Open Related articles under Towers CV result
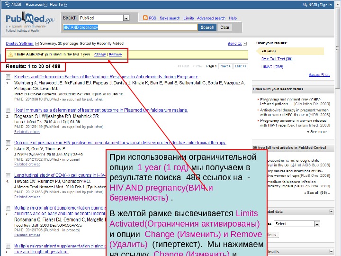The image size is (341, 256). (x=27, y=197)
